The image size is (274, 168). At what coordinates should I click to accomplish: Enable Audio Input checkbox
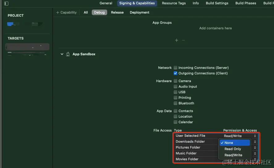point(175,86)
